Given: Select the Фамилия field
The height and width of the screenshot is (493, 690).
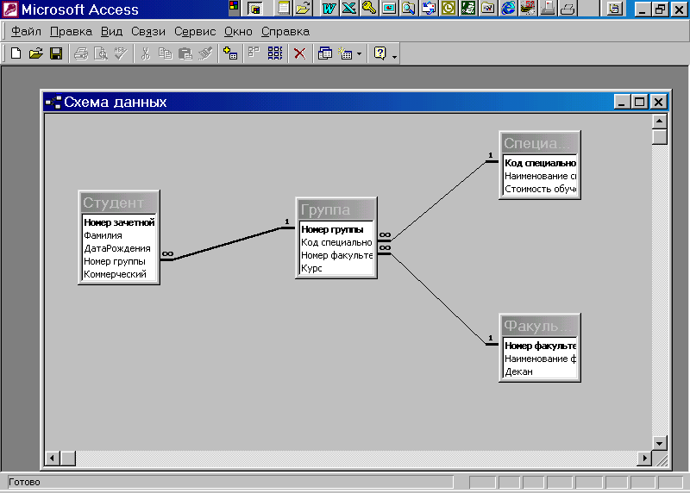Looking at the screenshot, I should pos(119,235).
